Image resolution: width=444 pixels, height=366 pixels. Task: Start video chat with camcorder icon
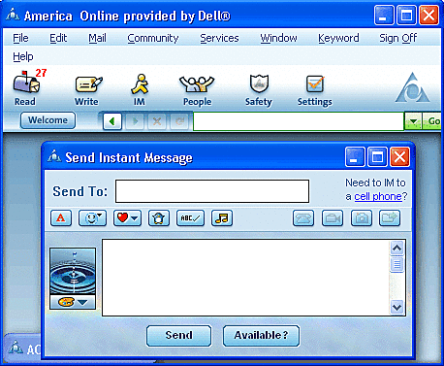tap(333, 218)
